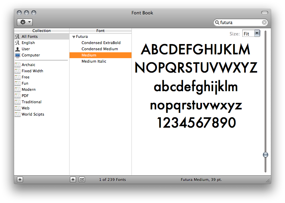Open the User collection
The width and height of the screenshot is (285, 203).
[26, 49]
